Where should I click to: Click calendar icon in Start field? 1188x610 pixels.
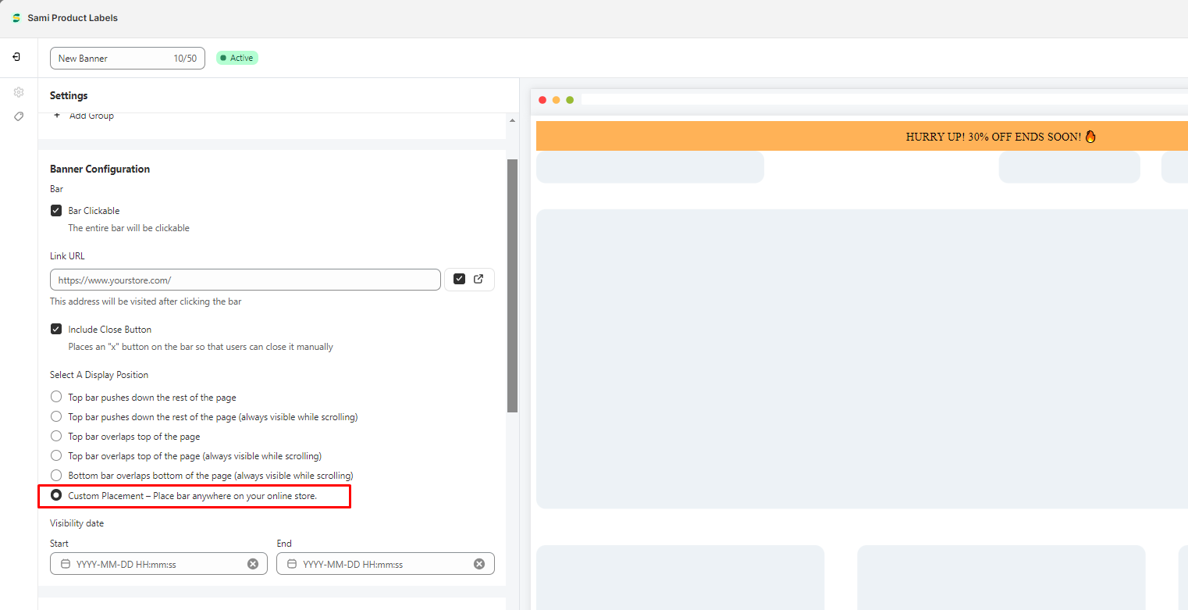66,564
